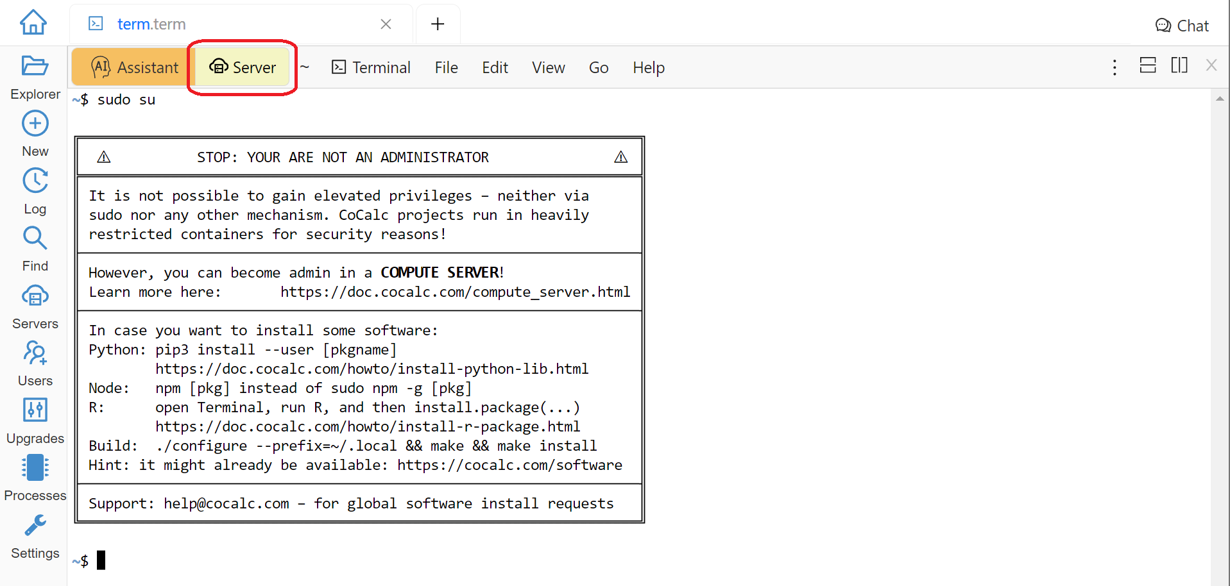Screen dimensions: 1230x586
Task: Open a new tab with plus button
Action: pos(438,24)
